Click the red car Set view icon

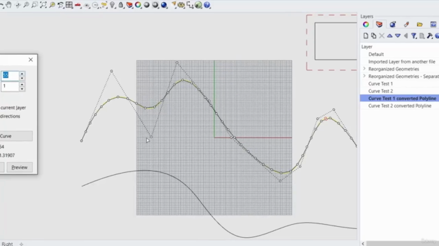(x=78, y=5)
